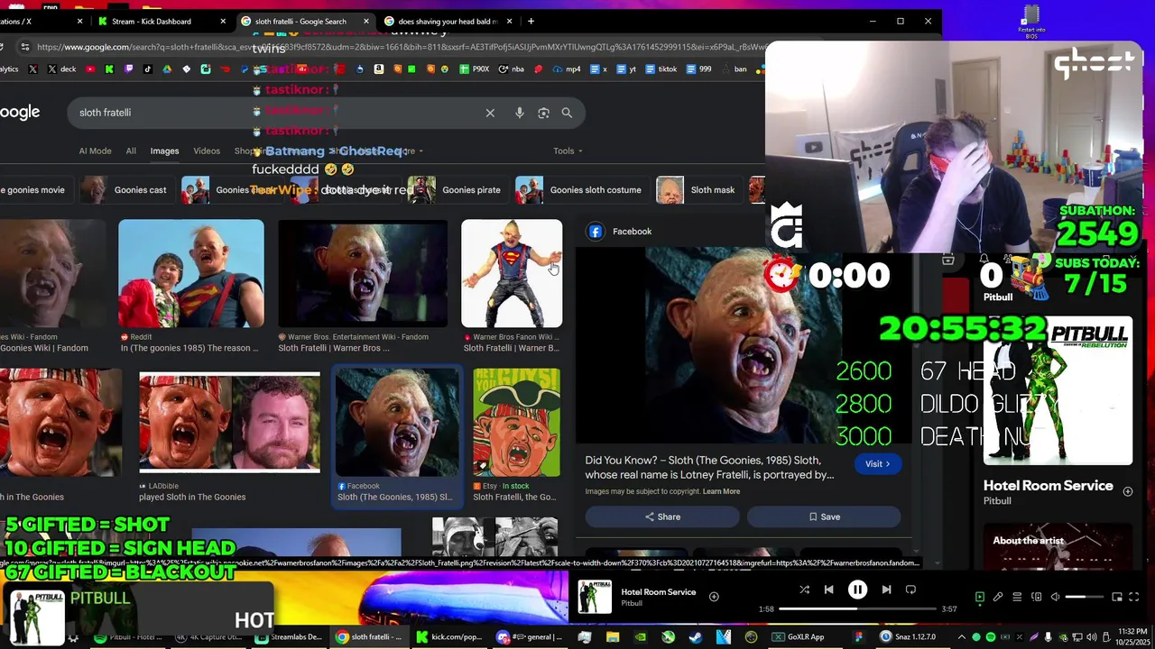This screenshot has height=649, width=1155.
Task: Open the Kick bookmark icon
Action: (109, 69)
